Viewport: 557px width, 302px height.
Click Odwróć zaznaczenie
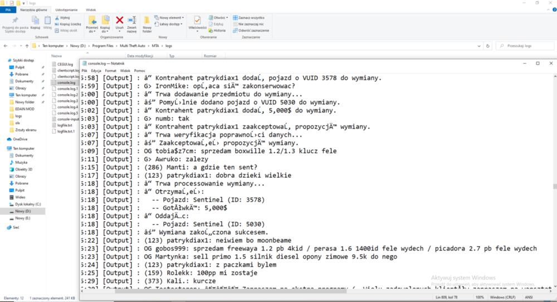coord(251,31)
